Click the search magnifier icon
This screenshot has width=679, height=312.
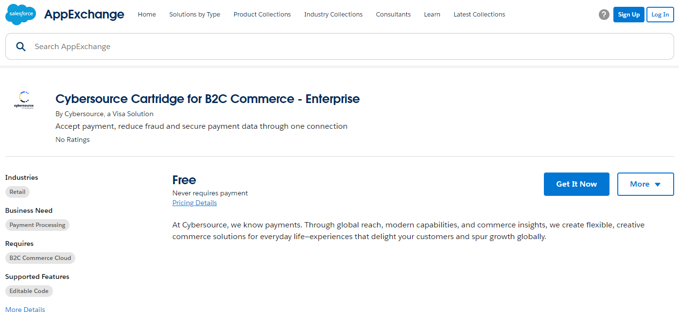pos(21,47)
